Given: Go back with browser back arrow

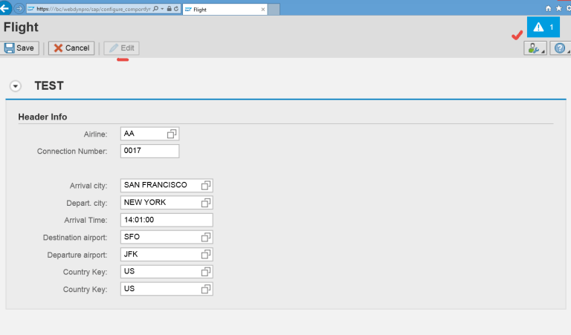Looking at the screenshot, I should coord(4,8).
